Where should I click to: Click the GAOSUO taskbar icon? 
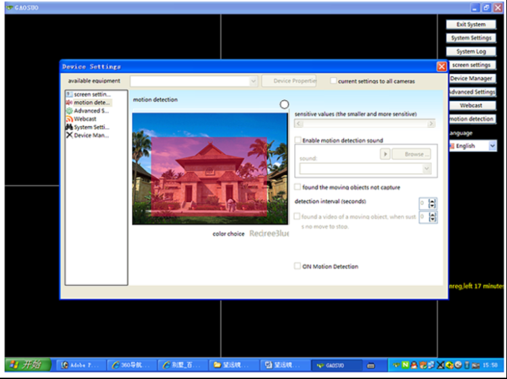click(320, 366)
